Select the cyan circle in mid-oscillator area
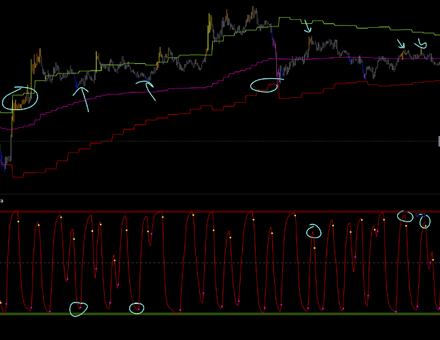Screen dimensions: 440x340 click(x=314, y=231)
